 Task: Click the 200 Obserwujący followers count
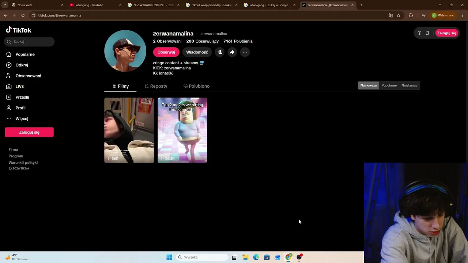[x=202, y=41]
